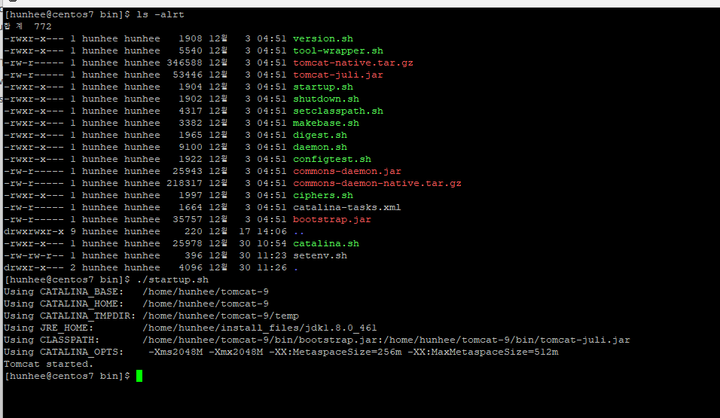
Task: Select the tomcat-juli.jar entry in listing
Action: coord(338,75)
